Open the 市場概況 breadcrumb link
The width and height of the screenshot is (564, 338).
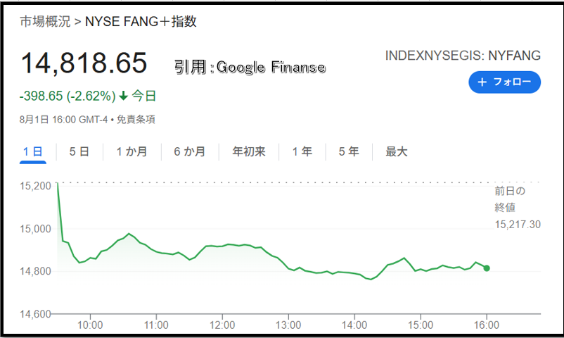click(45, 21)
